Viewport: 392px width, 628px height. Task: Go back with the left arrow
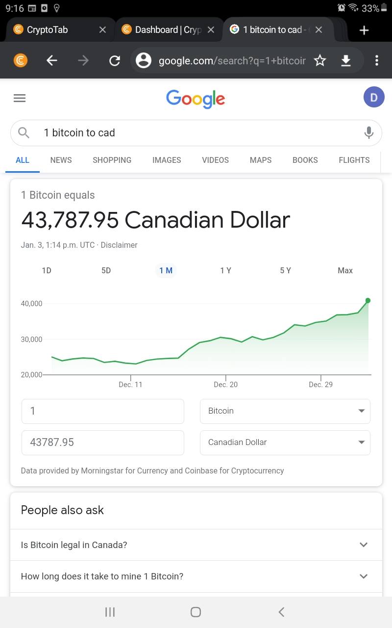pyautogui.click(x=52, y=60)
